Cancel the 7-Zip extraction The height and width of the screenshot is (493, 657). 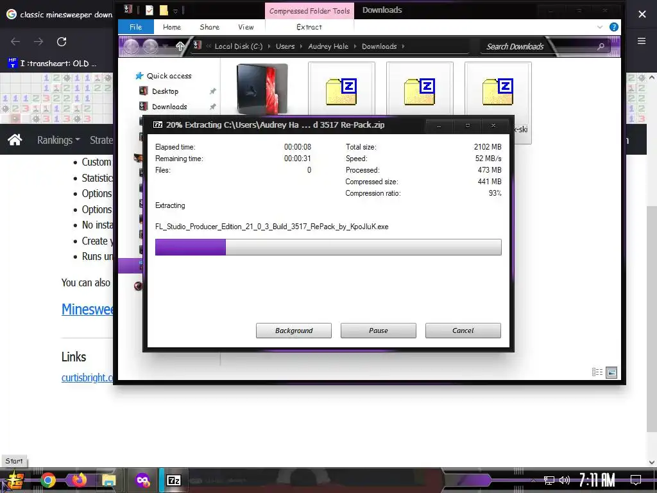(x=463, y=331)
